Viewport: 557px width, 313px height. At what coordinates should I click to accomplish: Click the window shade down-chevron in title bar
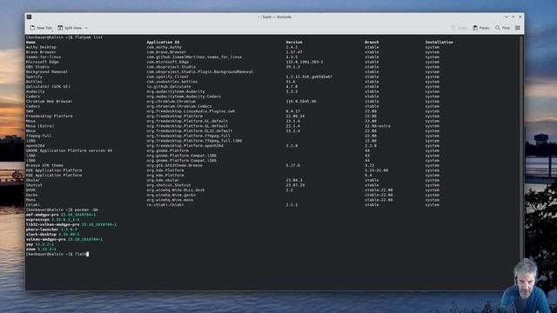[506, 17]
